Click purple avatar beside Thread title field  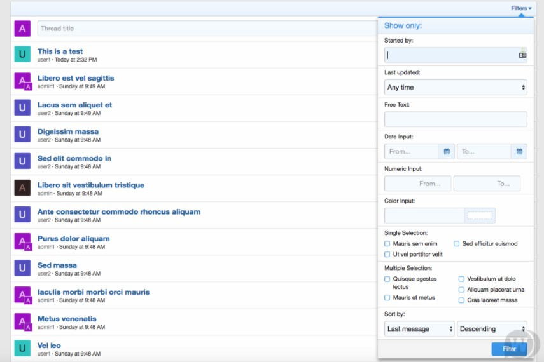coord(22,29)
